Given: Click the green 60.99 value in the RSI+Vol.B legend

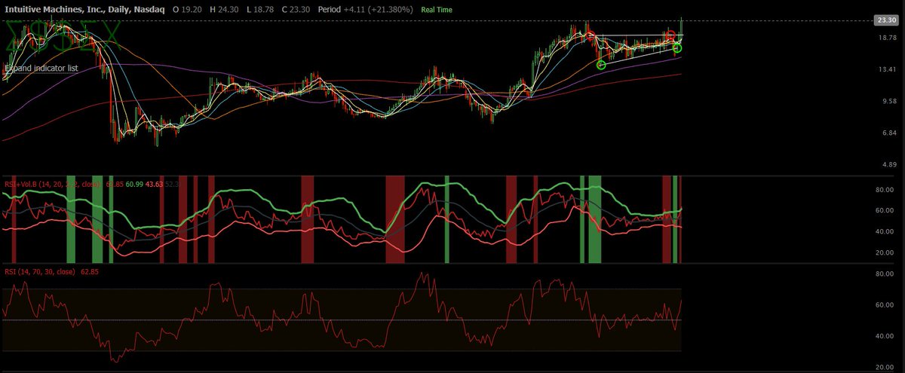Looking at the screenshot, I should pos(135,183).
